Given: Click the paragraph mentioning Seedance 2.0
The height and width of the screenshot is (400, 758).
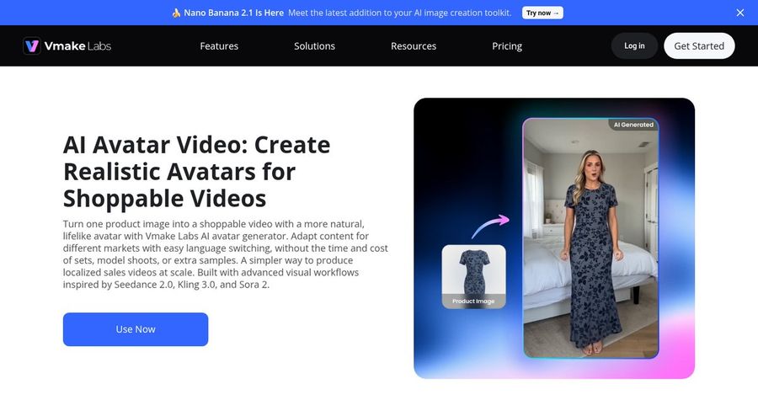Looking at the screenshot, I should (x=225, y=254).
